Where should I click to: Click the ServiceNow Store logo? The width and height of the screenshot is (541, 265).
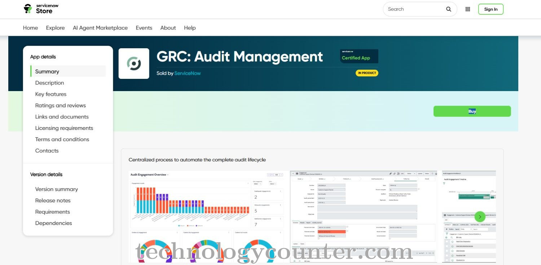coord(40,9)
